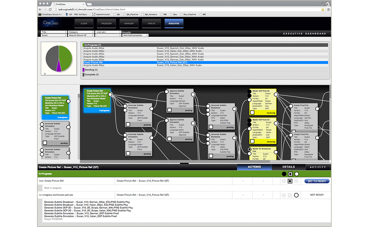Image resolution: width=369 pixels, height=227 pixels.
Task: Open the ActivityDisplayState GroupBy dropdown
Action: pyautogui.click(x=135, y=35)
